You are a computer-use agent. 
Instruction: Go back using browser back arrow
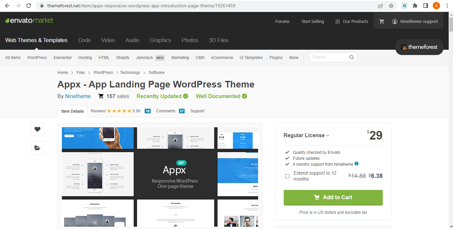(x=7, y=6)
